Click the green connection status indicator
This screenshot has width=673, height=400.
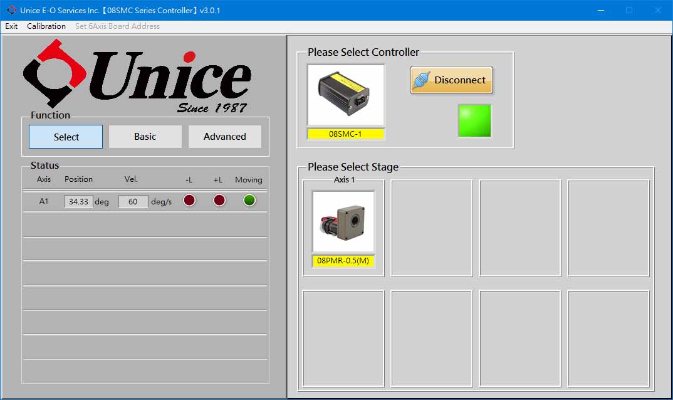474,121
